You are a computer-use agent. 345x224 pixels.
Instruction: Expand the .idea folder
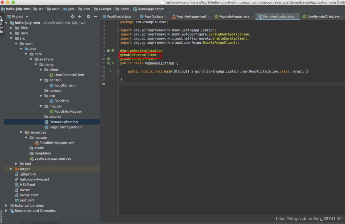click(11, 28)
